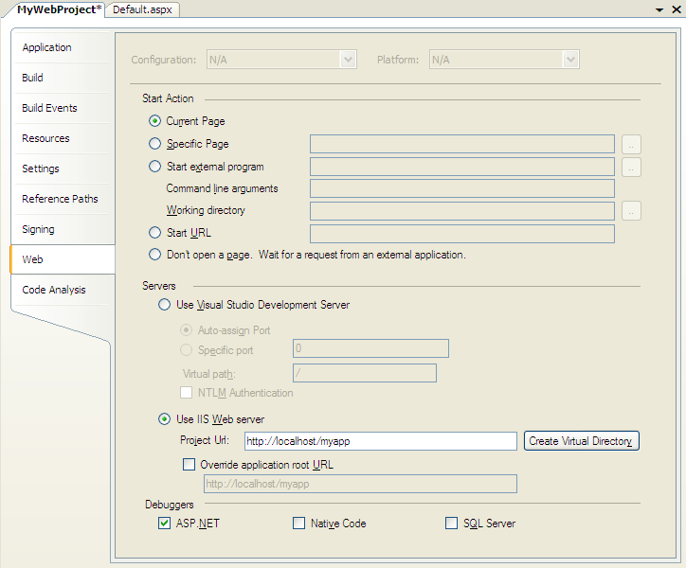Screen dimensions: 686x568
Task: Select the Start URL radio button
Action: 155,233
